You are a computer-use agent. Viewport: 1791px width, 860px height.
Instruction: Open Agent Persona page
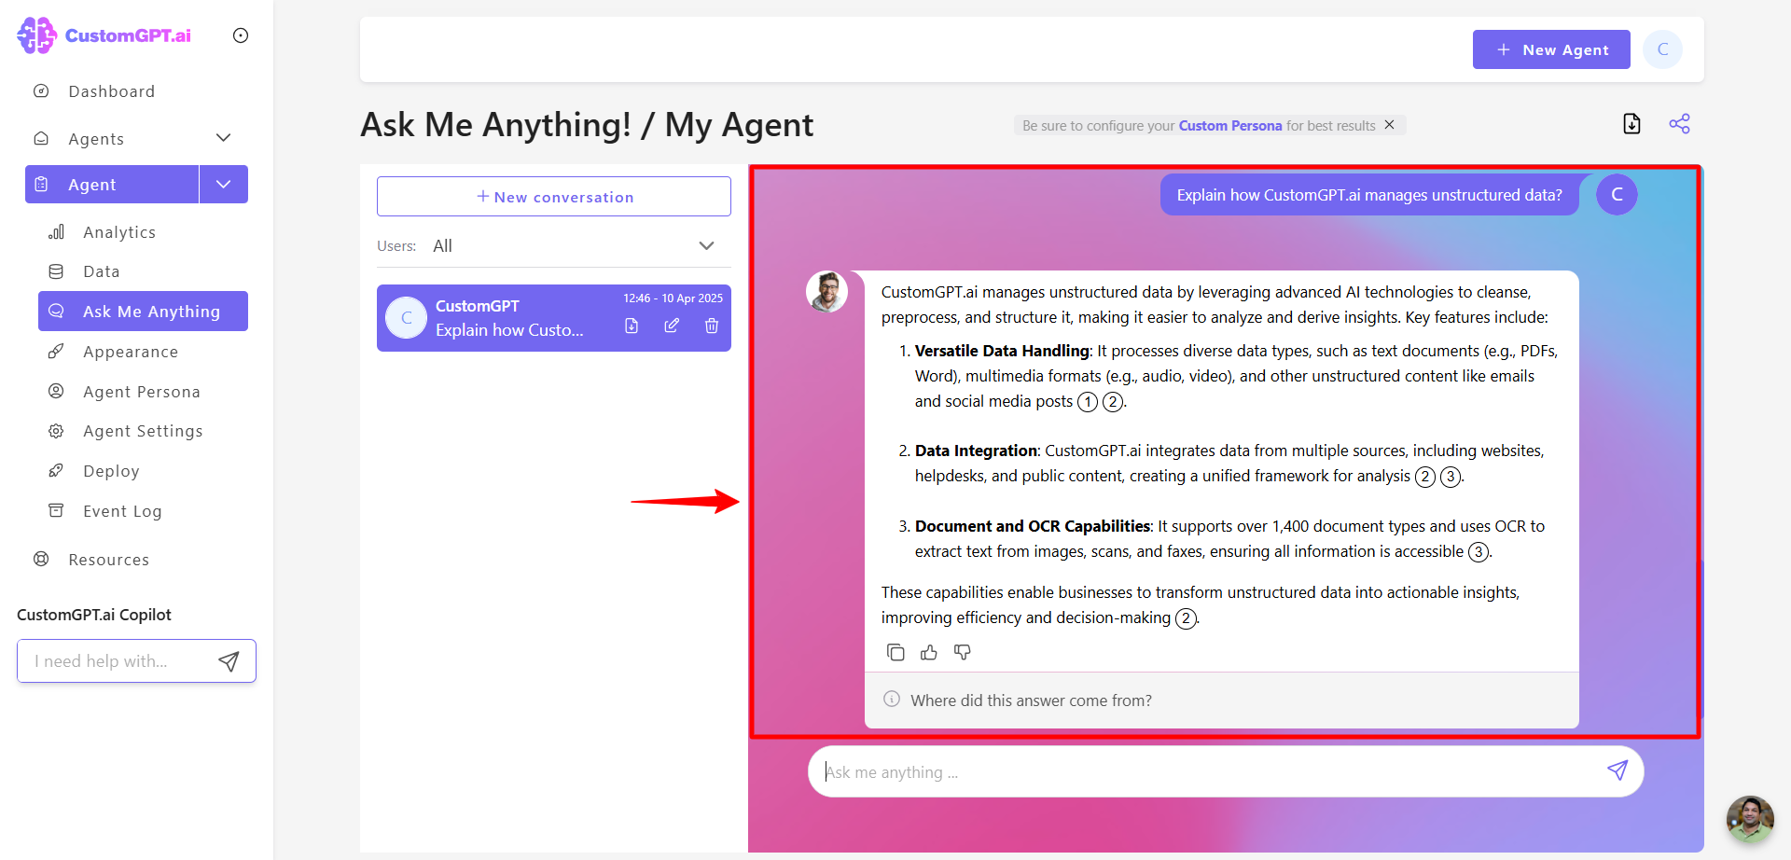(141, 392)
